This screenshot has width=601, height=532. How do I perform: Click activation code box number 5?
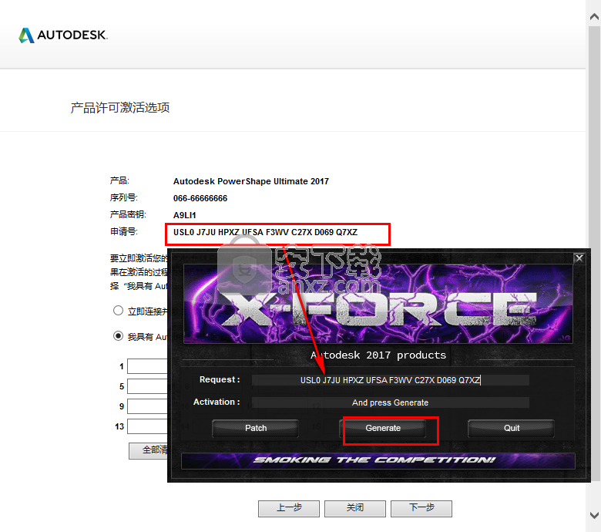point(148,386)
